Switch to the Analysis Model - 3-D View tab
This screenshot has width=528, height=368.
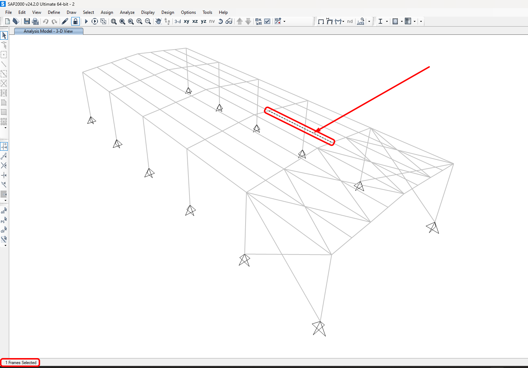[x=48, y=31]
